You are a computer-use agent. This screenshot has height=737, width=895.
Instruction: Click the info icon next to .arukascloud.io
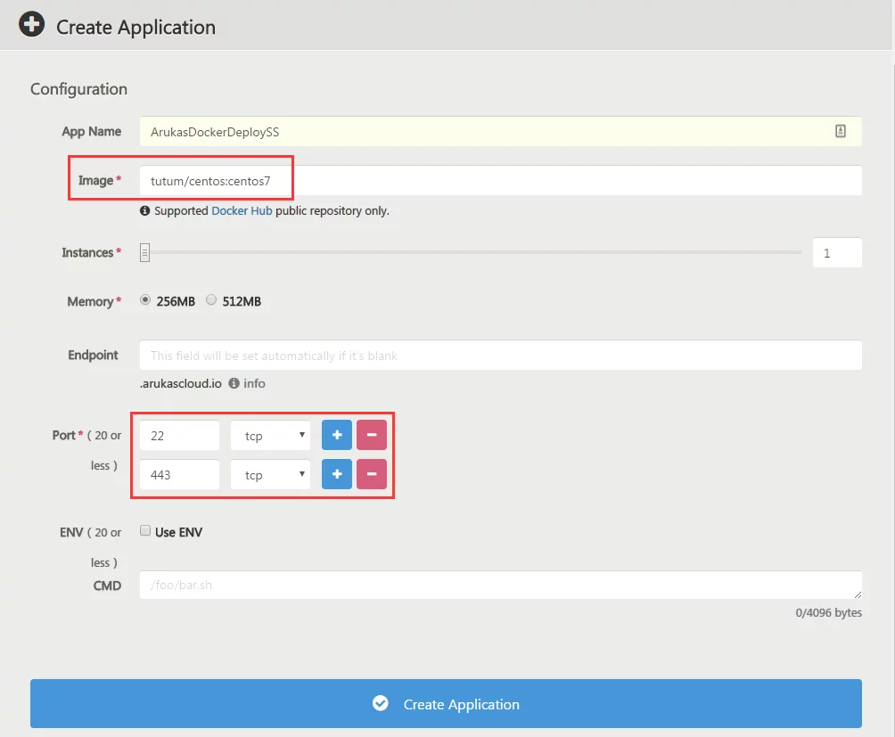click(234, 383)
